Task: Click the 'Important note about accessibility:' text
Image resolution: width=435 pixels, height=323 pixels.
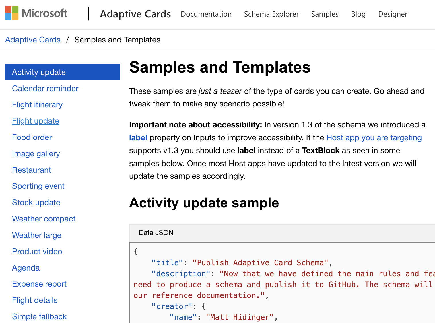Action: [x=196, y=125]
